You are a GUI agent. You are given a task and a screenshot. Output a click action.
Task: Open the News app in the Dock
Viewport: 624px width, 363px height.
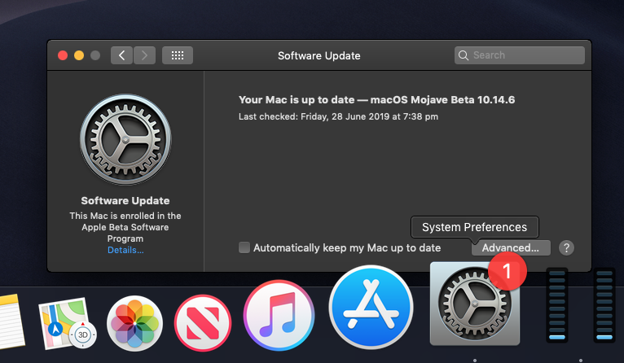[203, 323]
